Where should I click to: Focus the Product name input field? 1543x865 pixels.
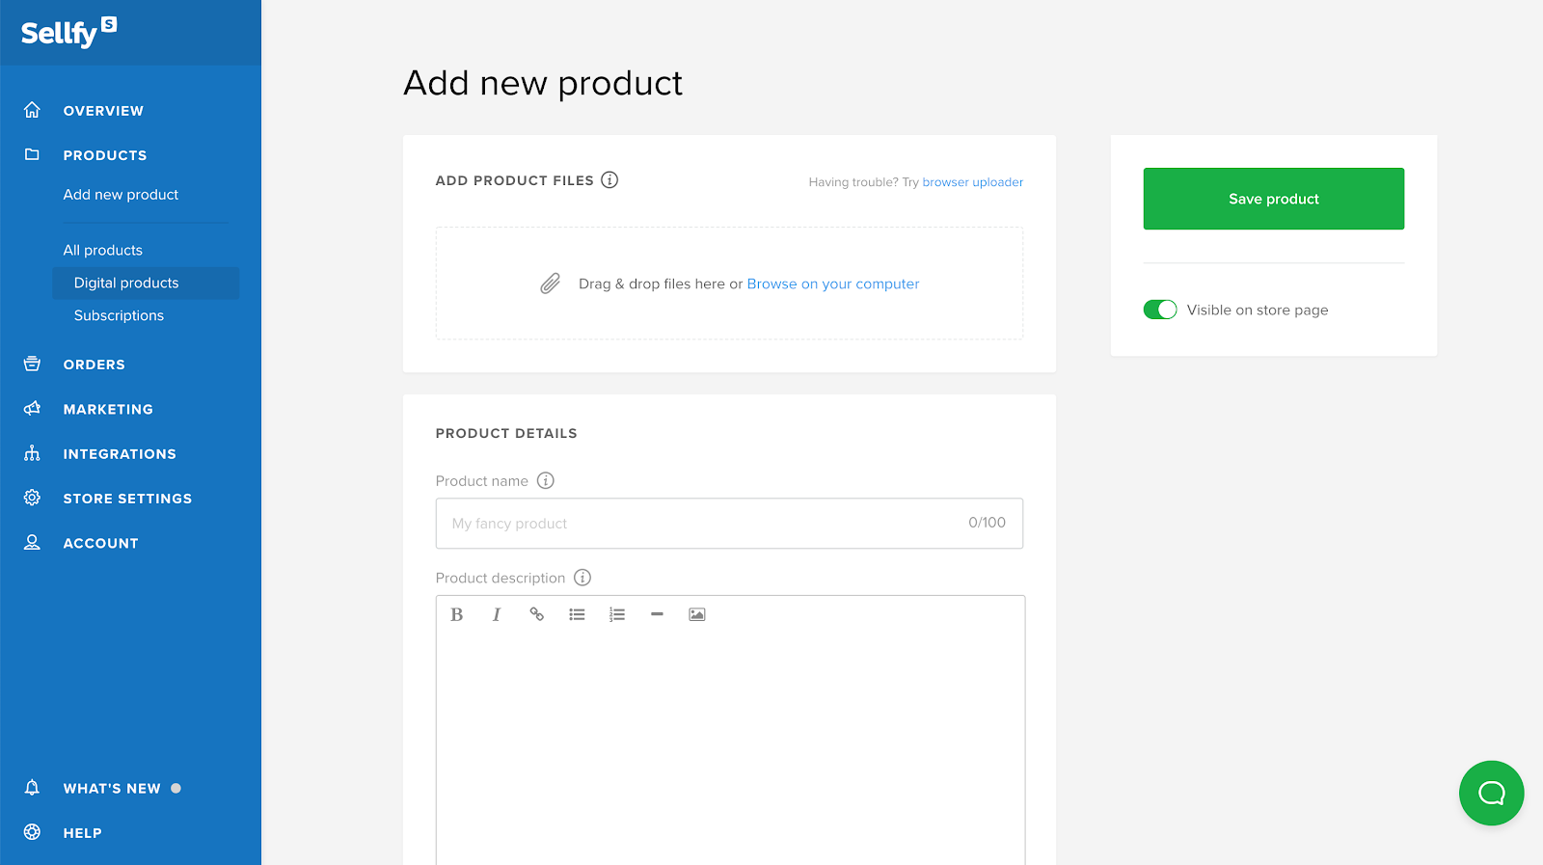(x=704, y=524)
